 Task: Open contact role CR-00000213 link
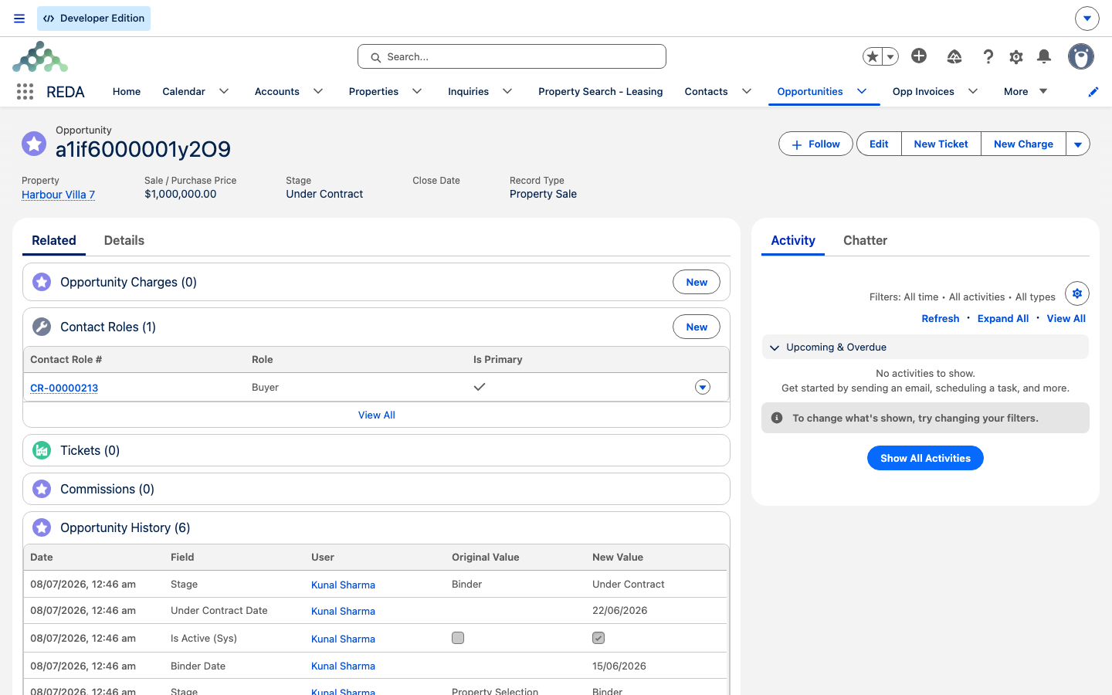tap(64, 388)
